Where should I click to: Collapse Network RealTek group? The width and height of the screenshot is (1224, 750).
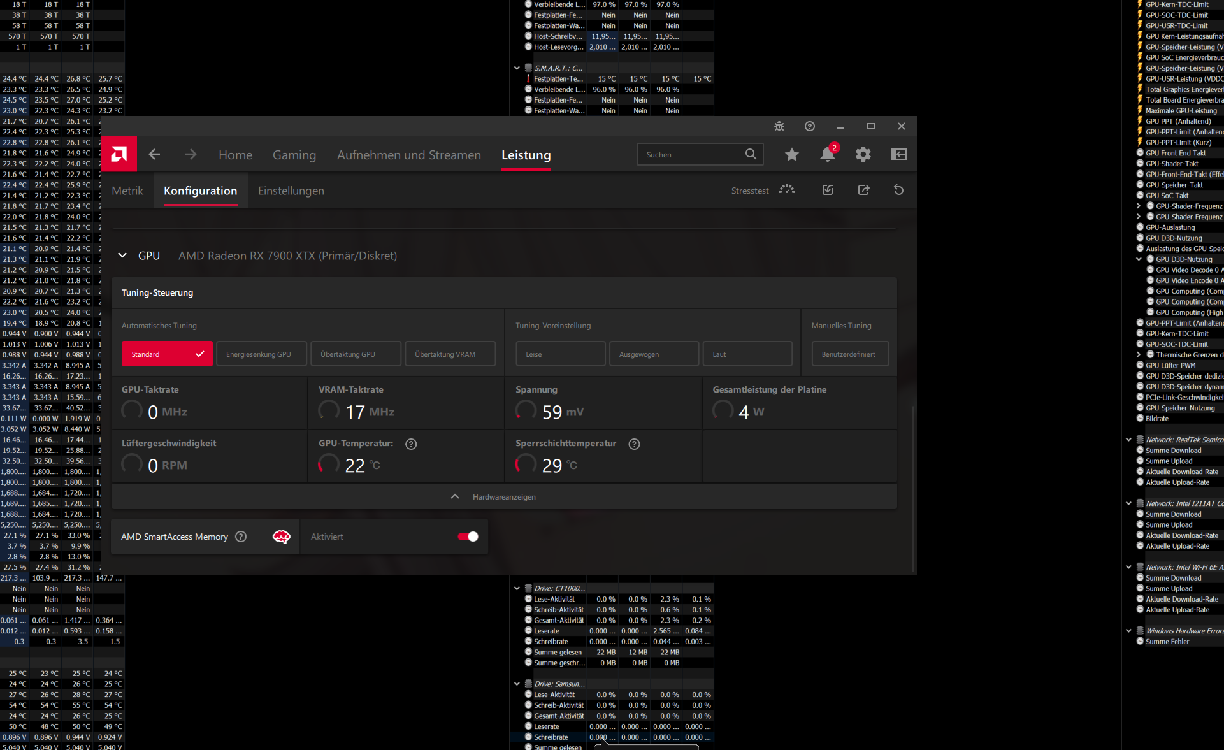pyautogui.click(x=1129, y=440)
